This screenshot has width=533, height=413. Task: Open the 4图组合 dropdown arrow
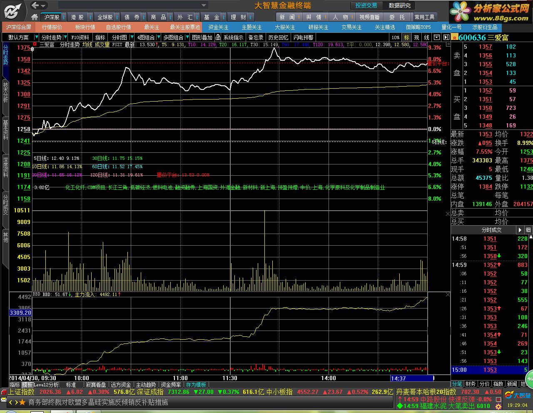coord(158,37)
